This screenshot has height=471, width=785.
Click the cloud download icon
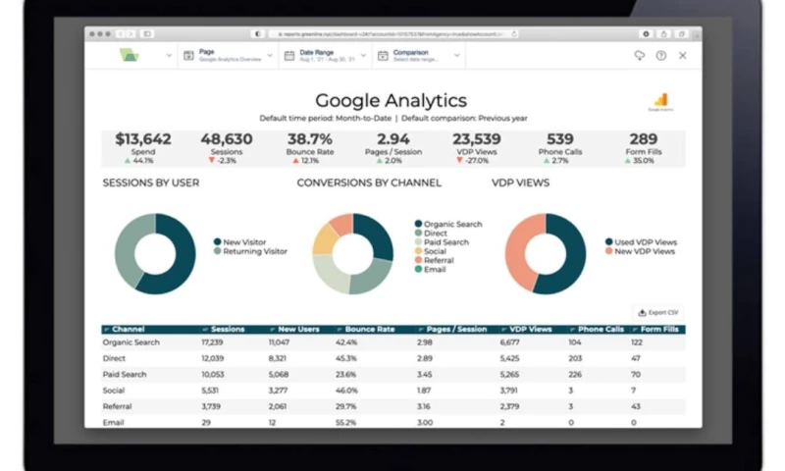point(640,56)
